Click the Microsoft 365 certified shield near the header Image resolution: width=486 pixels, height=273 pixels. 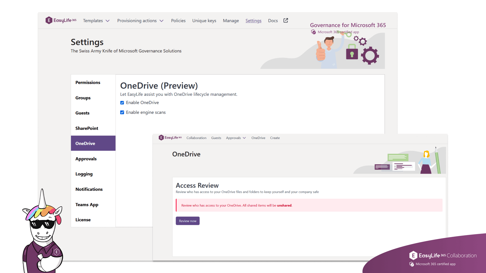pos(314,32)
